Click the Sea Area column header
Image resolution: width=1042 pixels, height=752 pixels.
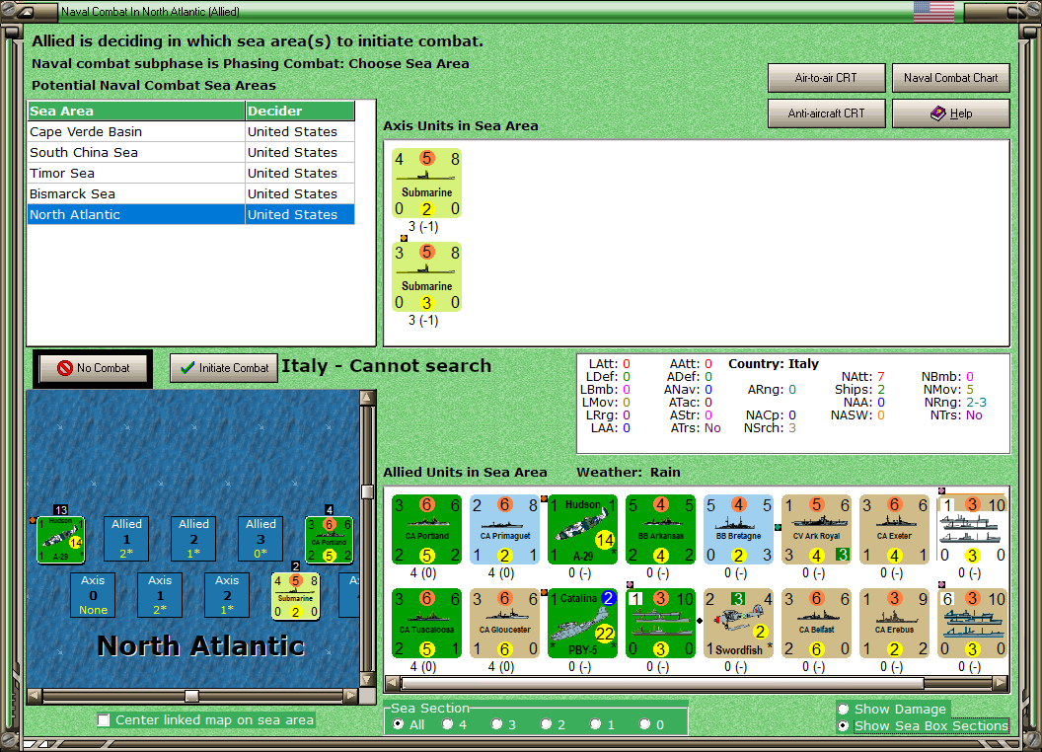[136, 112]
